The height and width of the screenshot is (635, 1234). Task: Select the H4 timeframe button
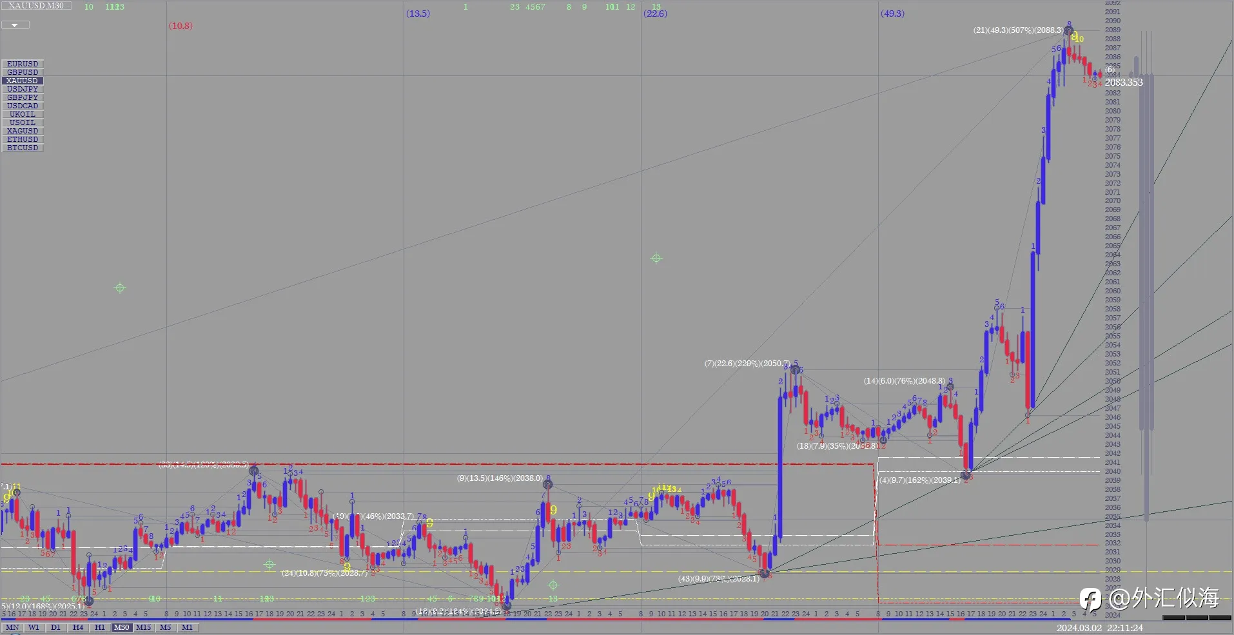pyautogui.click(x=77, y=627)
